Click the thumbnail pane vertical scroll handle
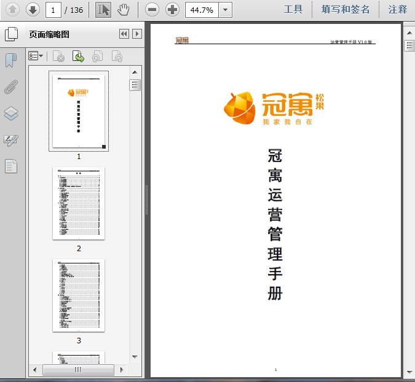The height and width of the screenshot is (382, 415). pyautogui.click(x=135, y=85)
